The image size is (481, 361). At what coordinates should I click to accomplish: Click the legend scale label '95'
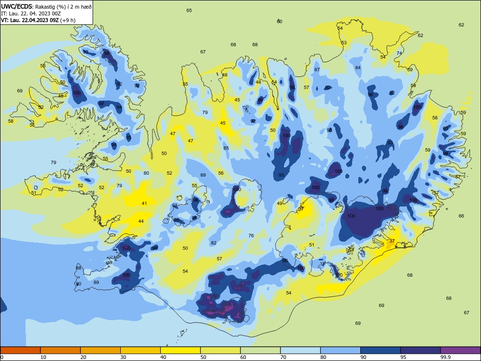point(404,357)
